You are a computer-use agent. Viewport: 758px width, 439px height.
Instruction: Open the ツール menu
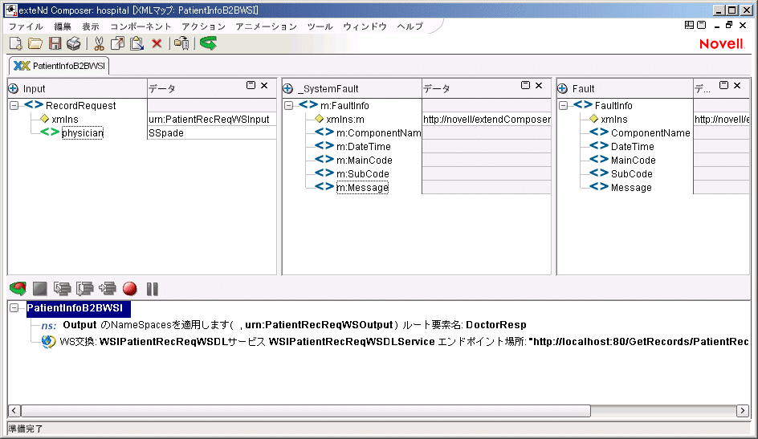click(320, 26)
